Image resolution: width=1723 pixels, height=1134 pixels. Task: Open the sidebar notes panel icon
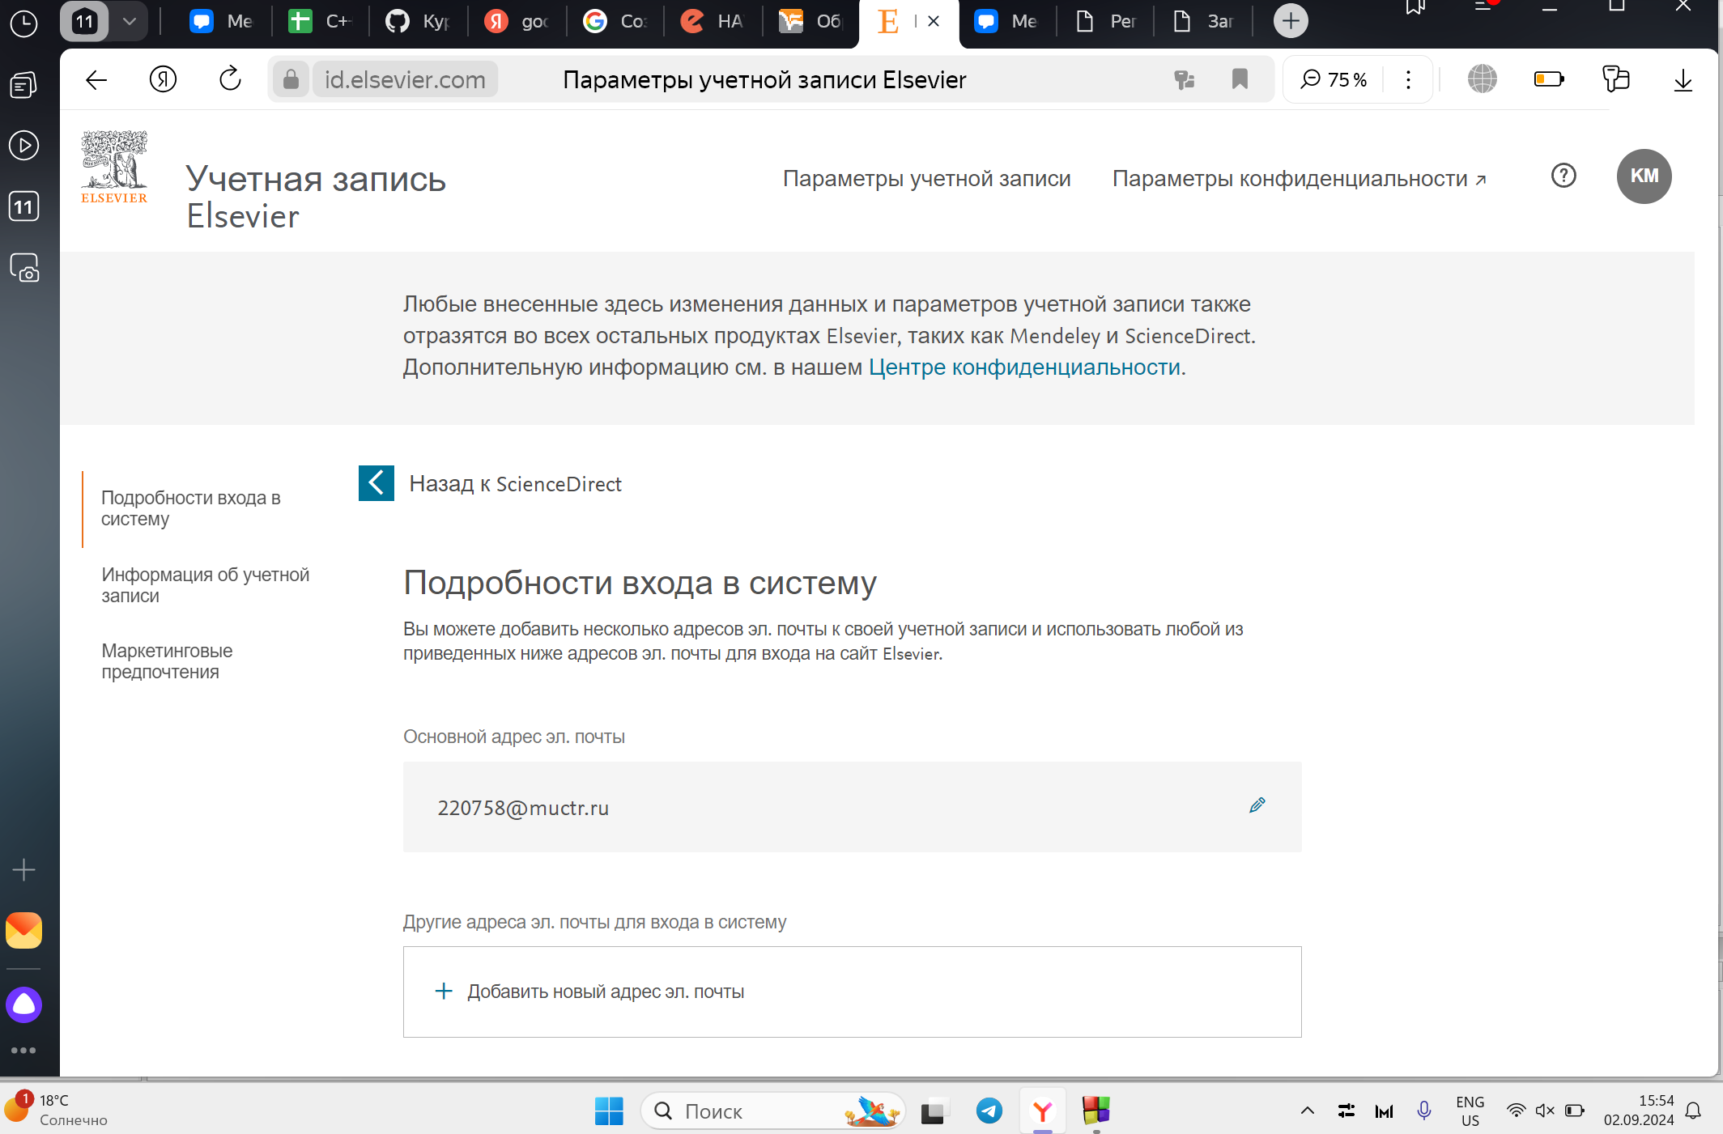(23, 84)
